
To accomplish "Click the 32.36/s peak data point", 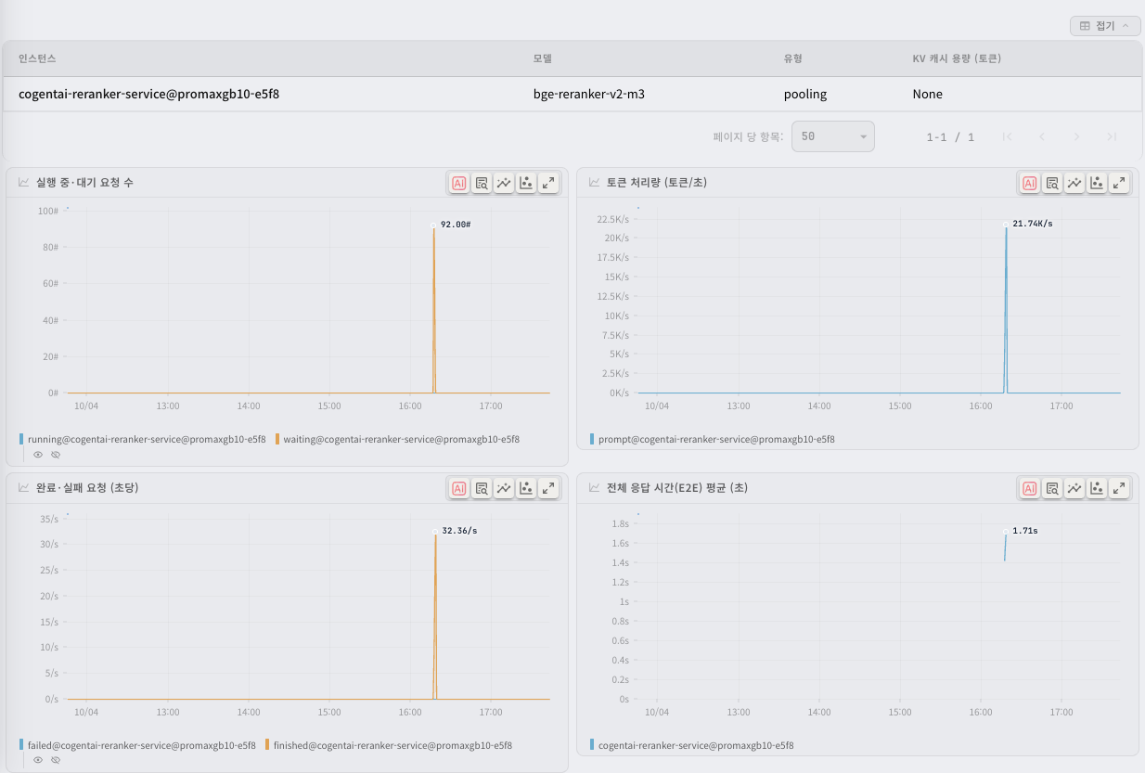I will (x=434, y=532).
